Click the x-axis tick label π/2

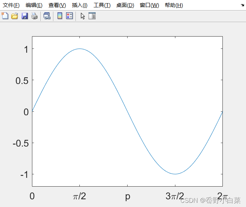[x=79, y=196]
